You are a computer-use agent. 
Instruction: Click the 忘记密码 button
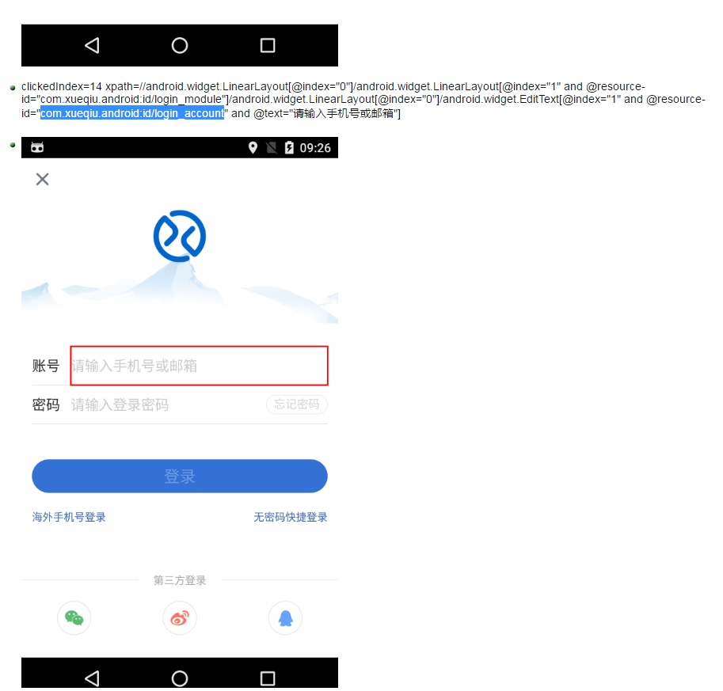tap(297, 404)
